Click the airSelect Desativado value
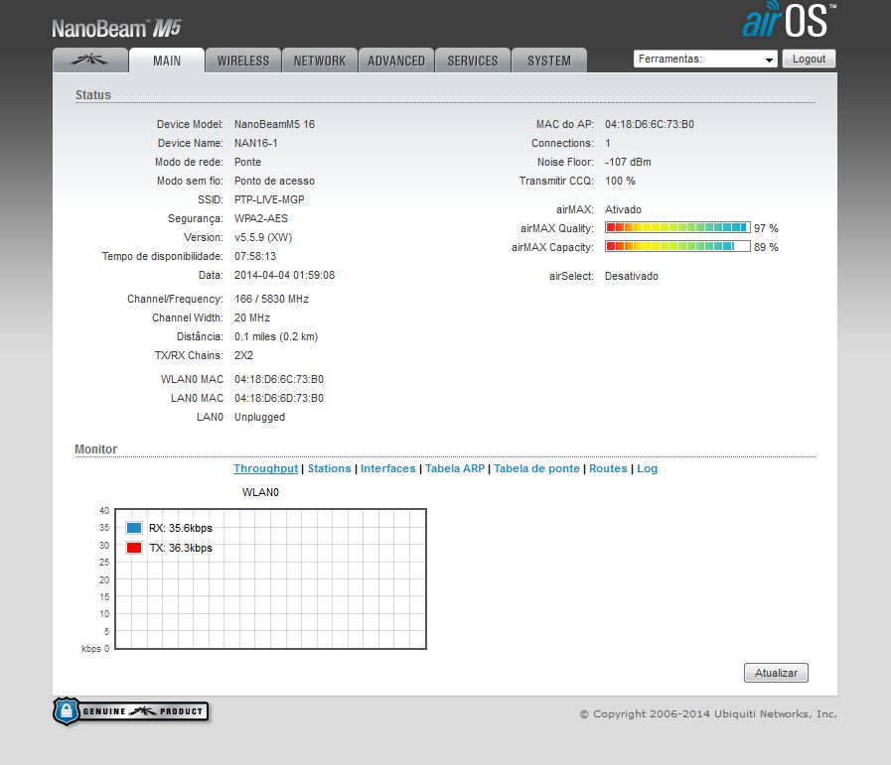This screenshot has width=891, height=765. click(x=632, y=276)
